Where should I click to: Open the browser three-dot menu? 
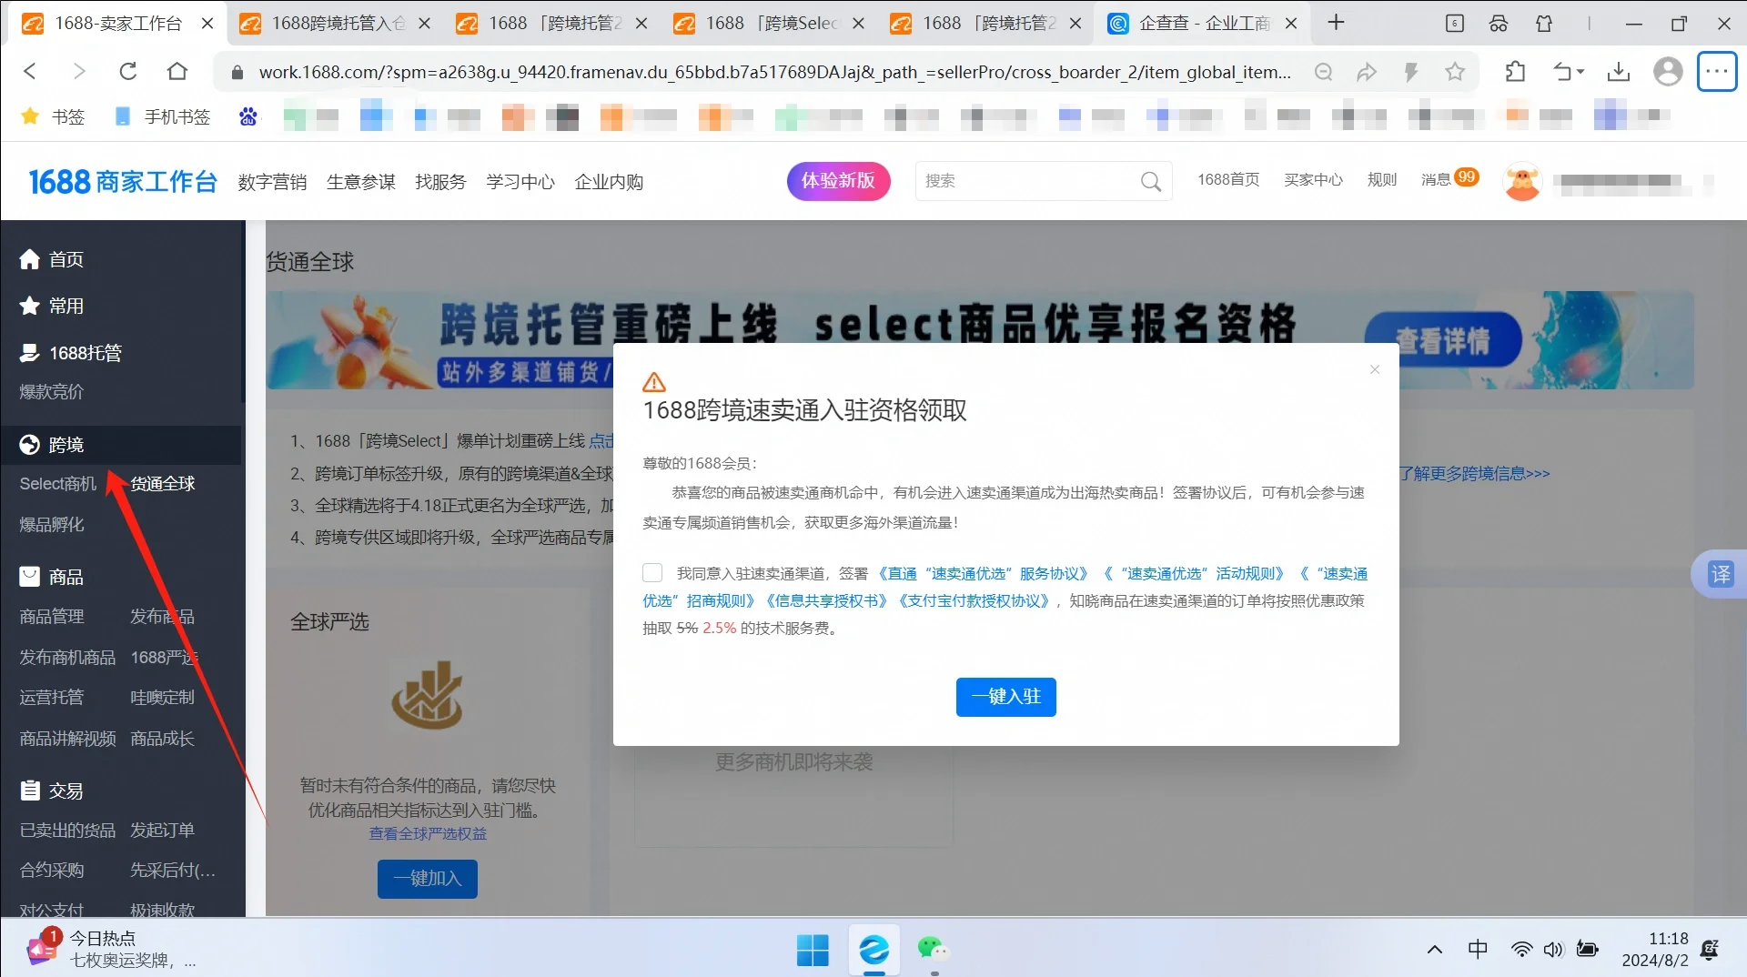click(1717, 71)
